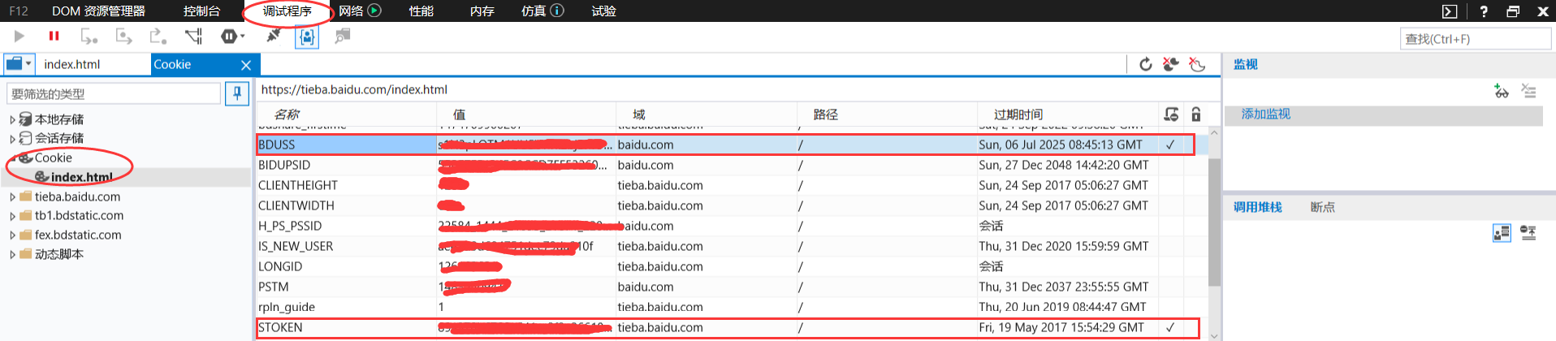Click delete session cookies icon
This screenshot has height=341, width=1556.
tap(1197, 64)
